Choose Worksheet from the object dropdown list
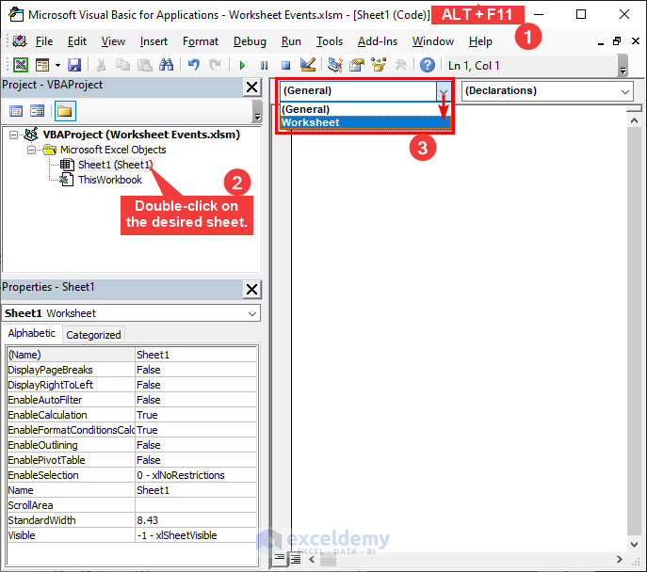 coord(365,122)
